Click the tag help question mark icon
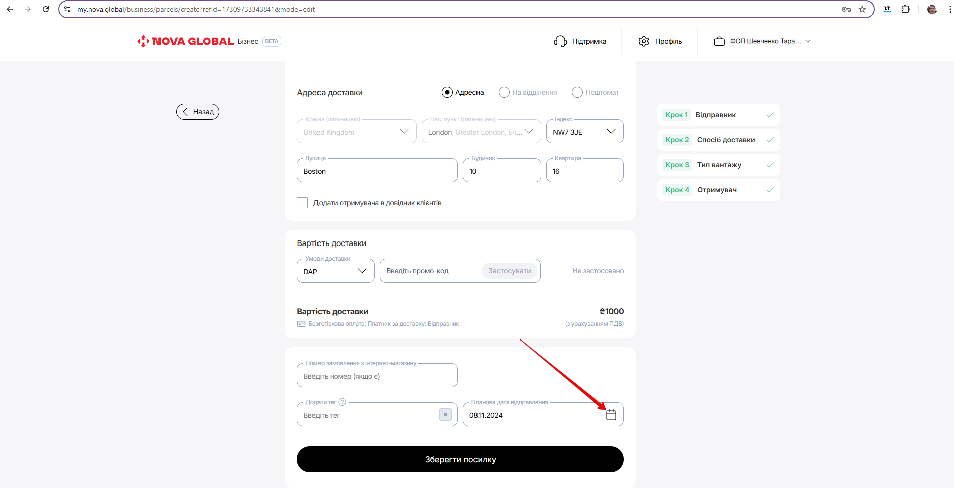The width and height of the screenshot is (954, 488). coord(342,402)
